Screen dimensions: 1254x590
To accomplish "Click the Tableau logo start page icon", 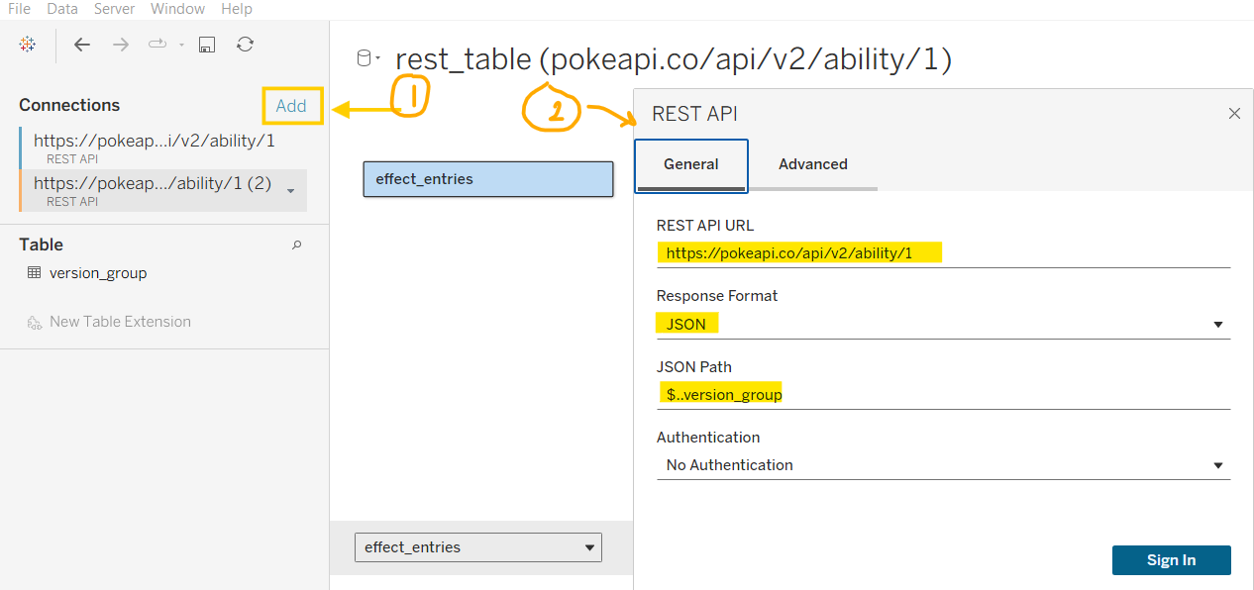I will click(28, 45).
